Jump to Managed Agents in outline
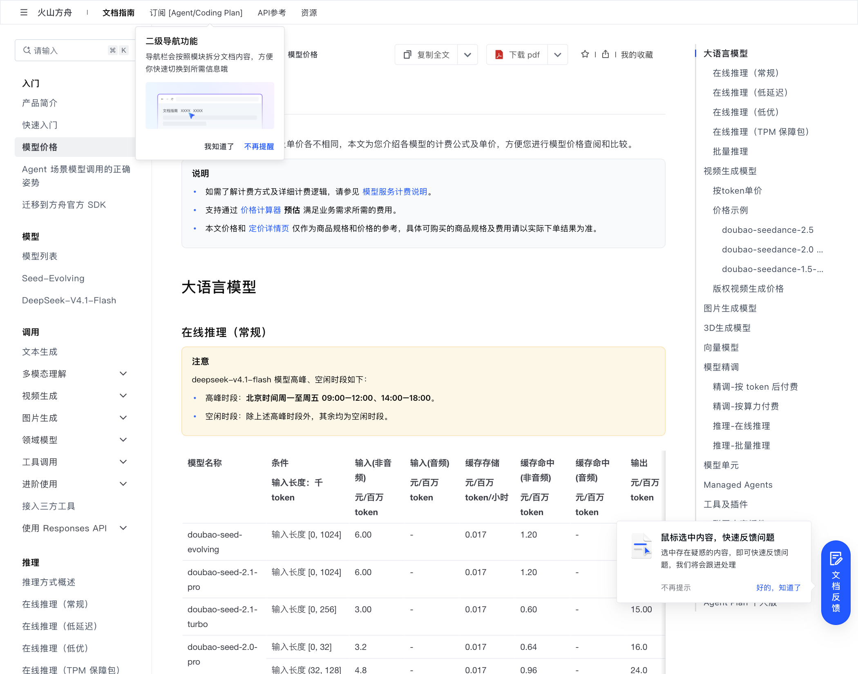The height and width of the screenshot is (674, 858). [x=738, y=485]
